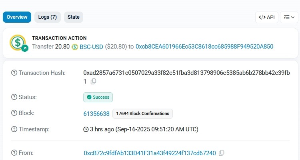Switch to the Overview tab
300x160 pixels.
tap(17, 17)
